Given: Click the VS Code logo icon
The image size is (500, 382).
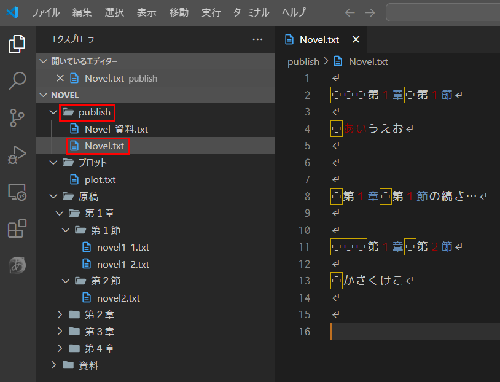Looking at the screenshot, I should tap(12, 12).
